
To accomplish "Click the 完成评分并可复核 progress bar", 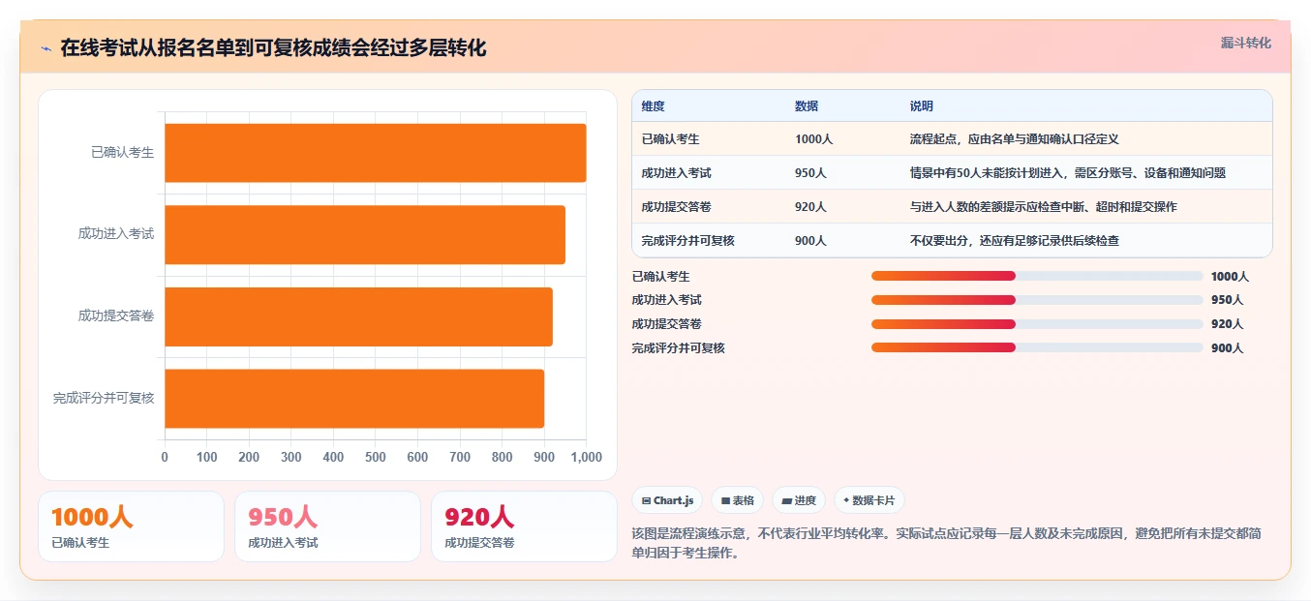I will point(1037,347).
